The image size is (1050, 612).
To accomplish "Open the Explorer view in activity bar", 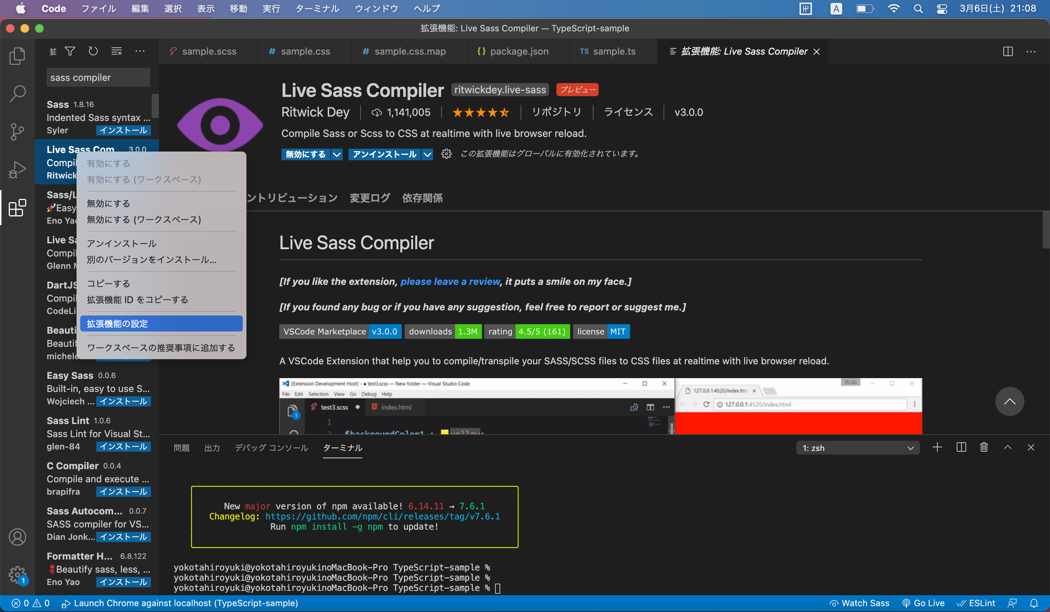I will point(17,56).
